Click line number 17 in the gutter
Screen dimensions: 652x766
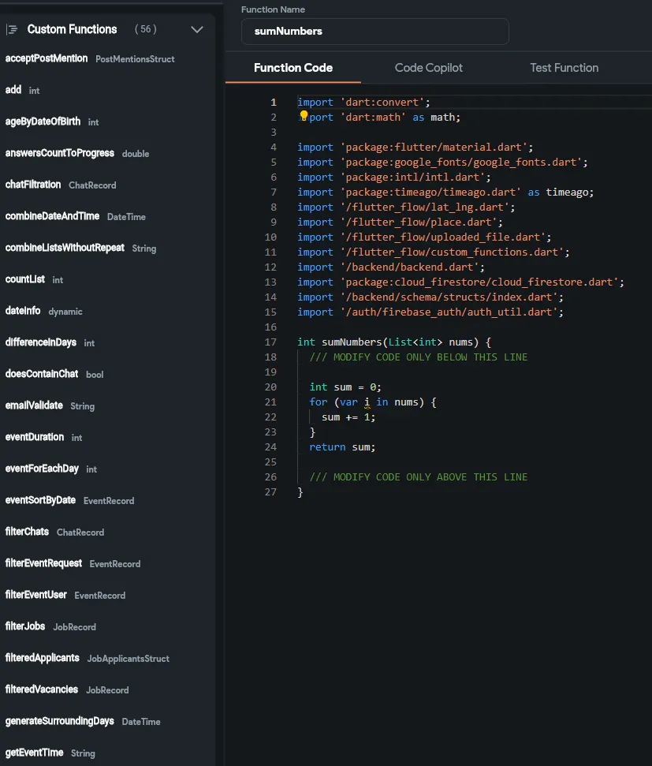pos(270,342)
